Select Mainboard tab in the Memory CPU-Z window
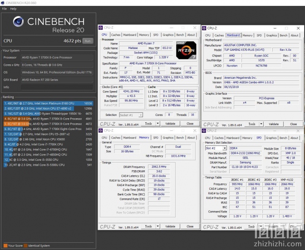Screen dimensions: 305x250 pyautogui.click(x=130, y=138)
